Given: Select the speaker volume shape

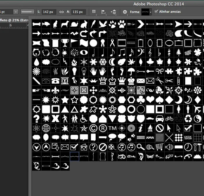Looking at the screenshot, I should coord(169,147).
